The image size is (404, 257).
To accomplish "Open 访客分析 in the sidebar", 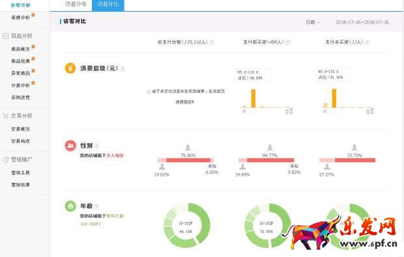I will (20, 5).
